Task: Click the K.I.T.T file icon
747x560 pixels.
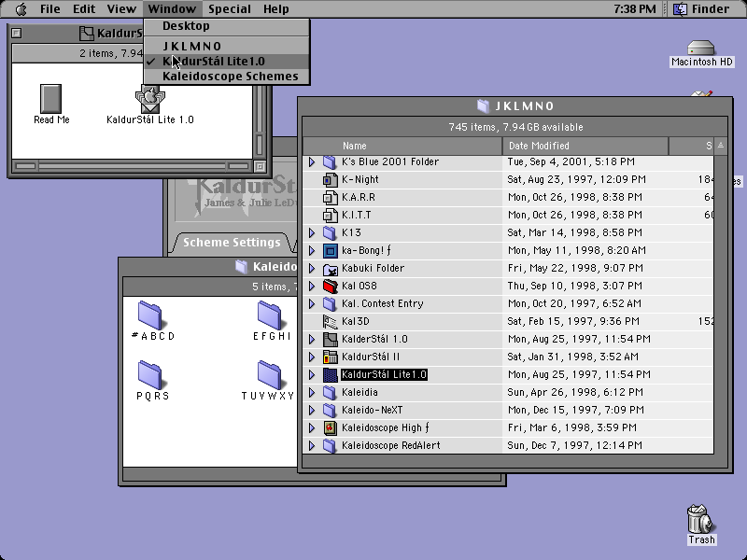Action: [x=330, y=215]
